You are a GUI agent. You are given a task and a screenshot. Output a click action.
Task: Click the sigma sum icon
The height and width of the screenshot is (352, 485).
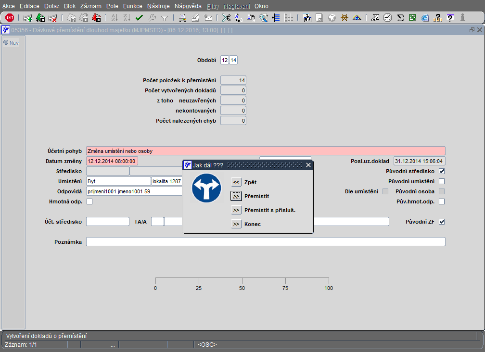400,18
